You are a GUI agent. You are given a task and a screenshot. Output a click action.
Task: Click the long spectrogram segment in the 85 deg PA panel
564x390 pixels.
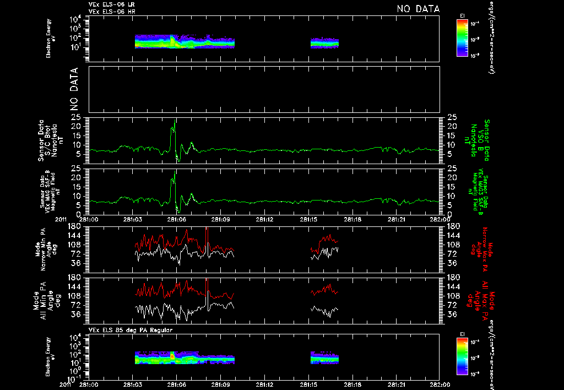[x=185, y=358]
